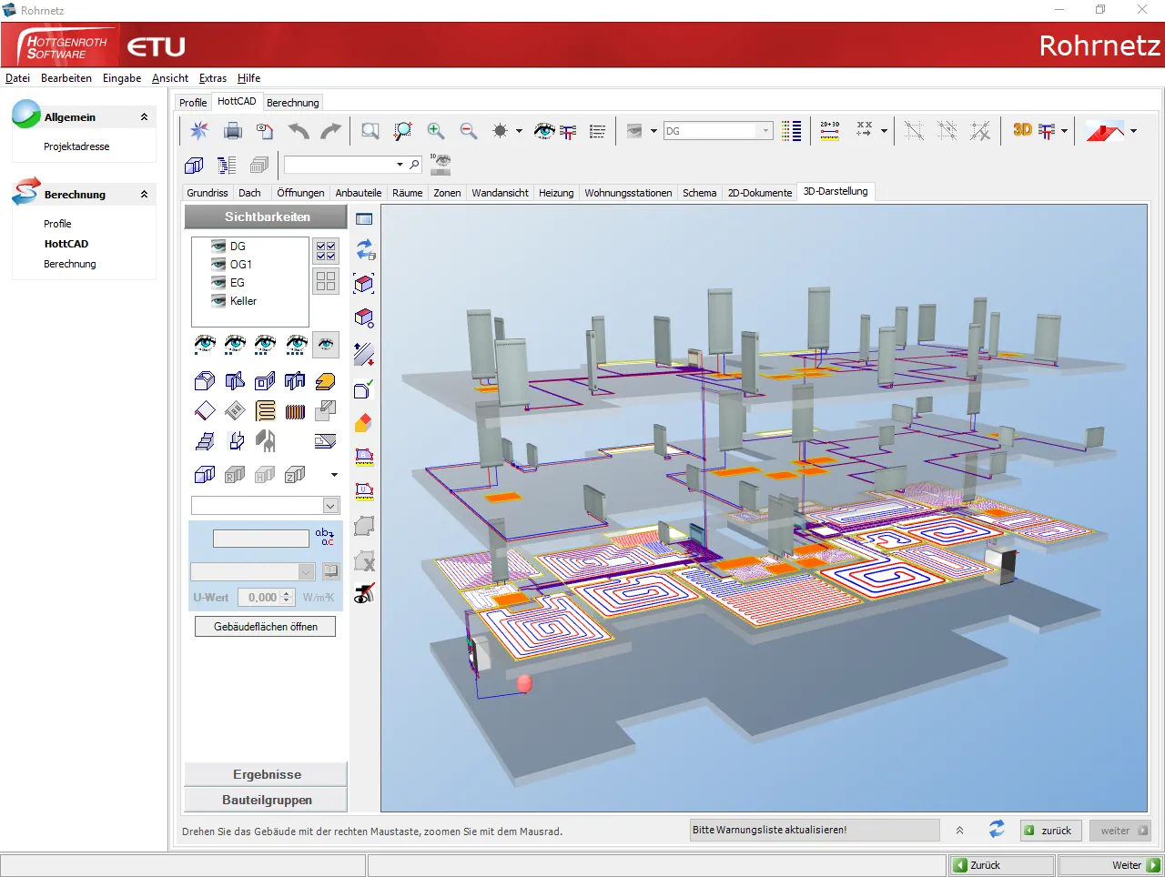Toggle the highlighted fifth eye visibility button
1165x877 pixels.
click(326, 345)
